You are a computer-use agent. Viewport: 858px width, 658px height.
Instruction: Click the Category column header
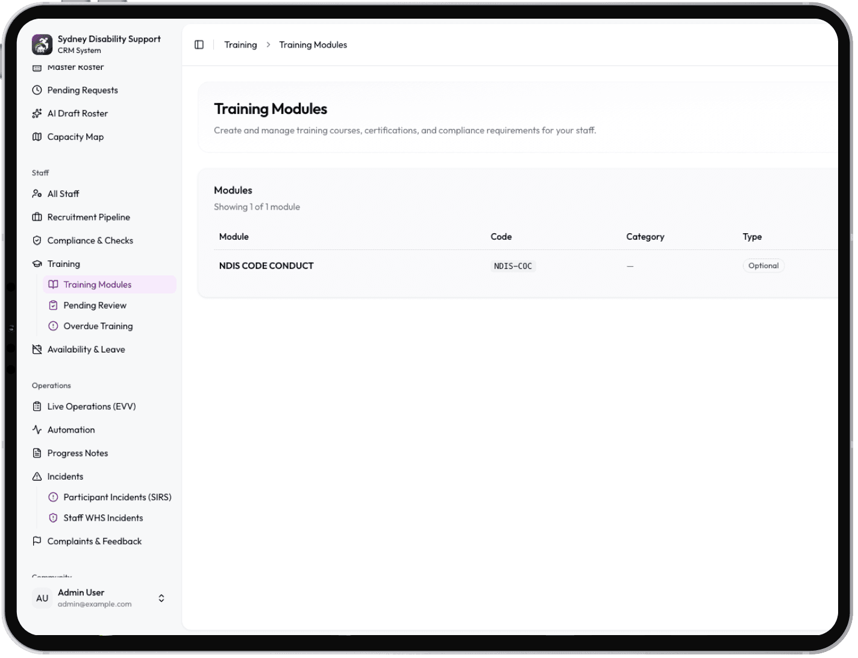tap(645, 237)
